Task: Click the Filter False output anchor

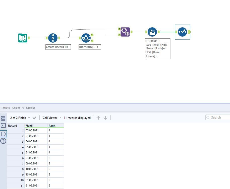Action: [92, 41]
